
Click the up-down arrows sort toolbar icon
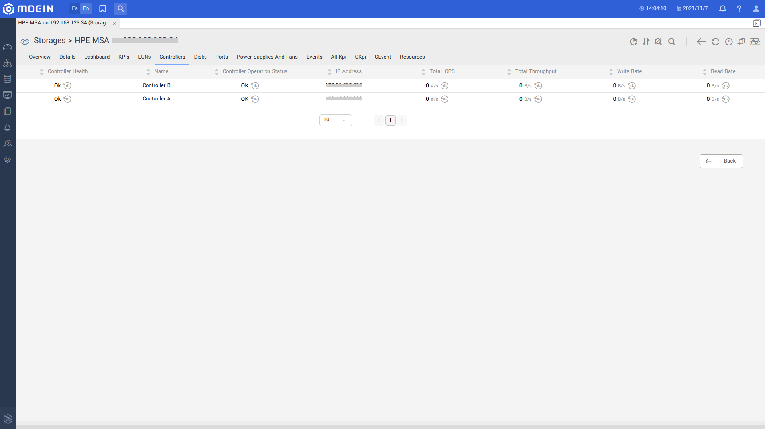coord(646,42)
